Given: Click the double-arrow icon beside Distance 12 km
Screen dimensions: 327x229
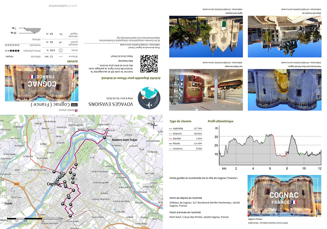Looking at the screenshot, I should click(x=61, y=56).
